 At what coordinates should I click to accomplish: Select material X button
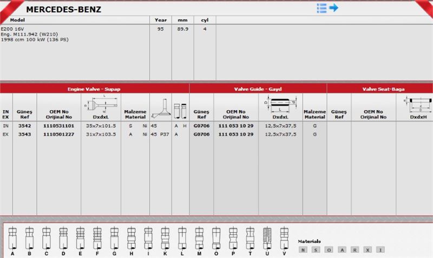[368, 250]
